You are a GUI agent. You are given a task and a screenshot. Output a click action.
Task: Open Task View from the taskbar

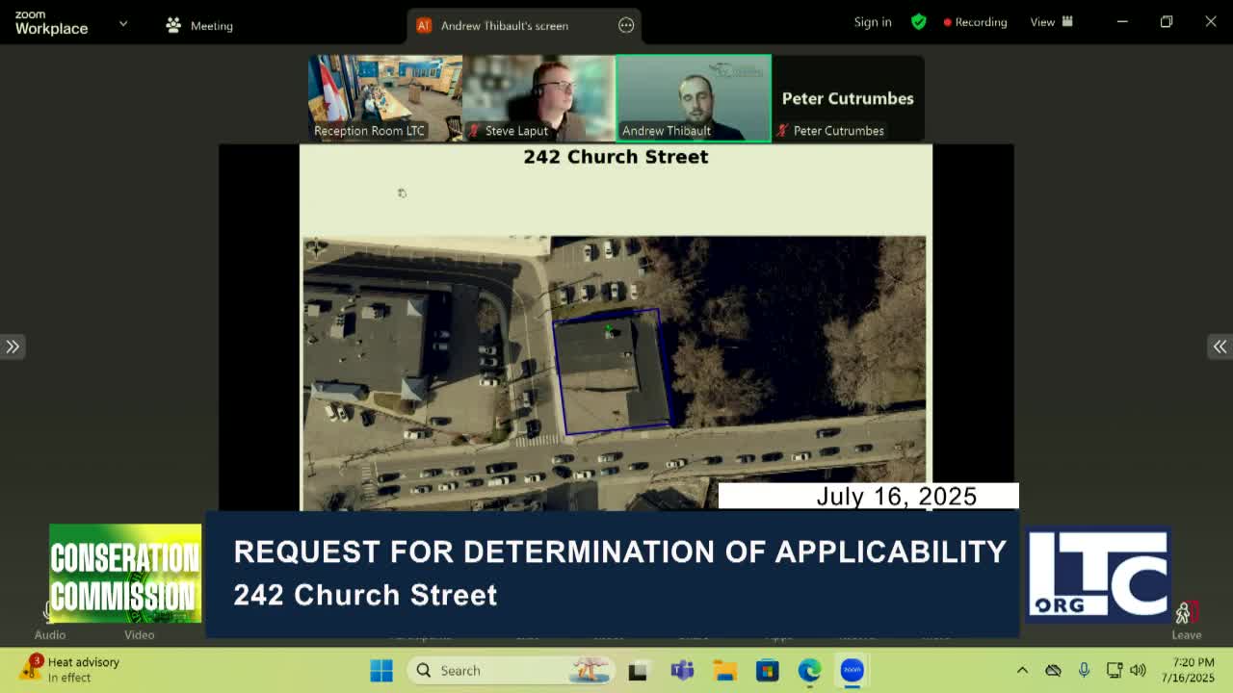[638, 671]
